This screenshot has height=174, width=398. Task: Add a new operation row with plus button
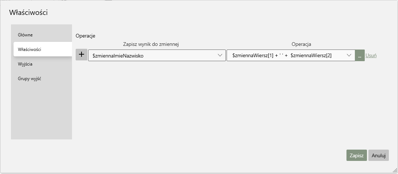[82, 55]
